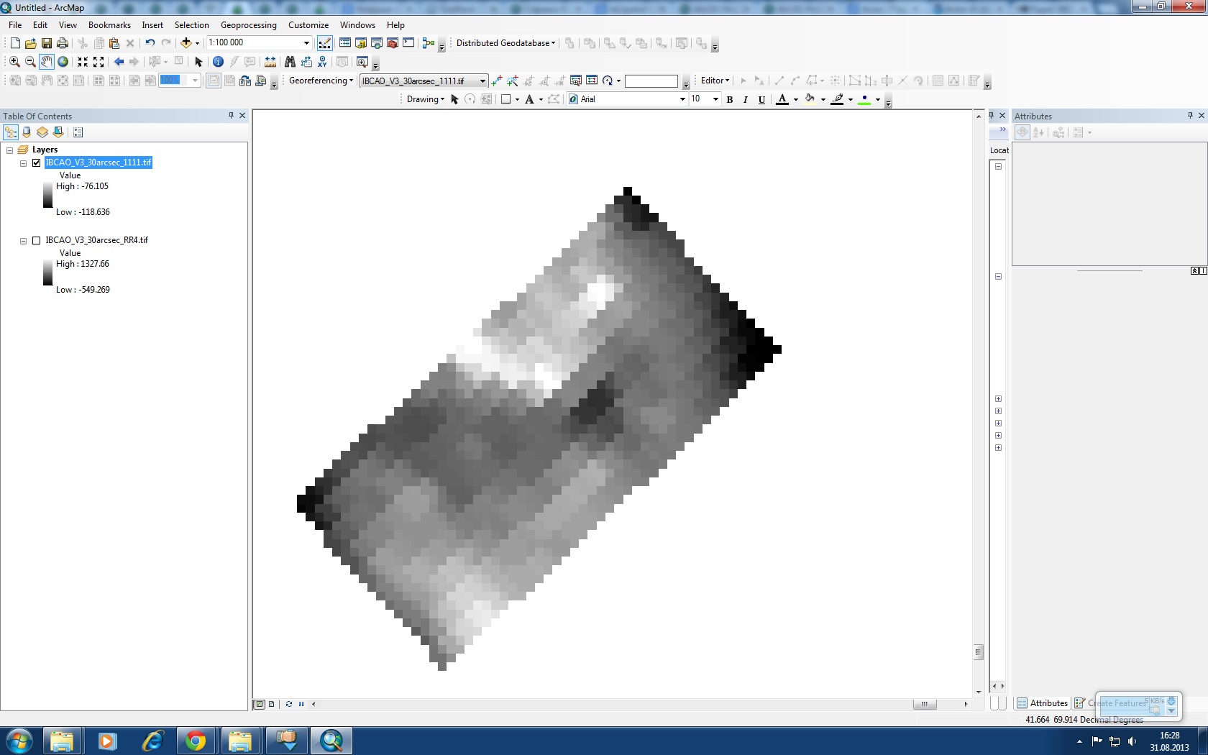Viewport: 1208px width, 755px height.
Task: Click the Add Data button
Action: (x=186, y=43)
